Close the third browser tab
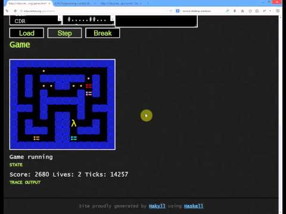 [x=141, y=4]
